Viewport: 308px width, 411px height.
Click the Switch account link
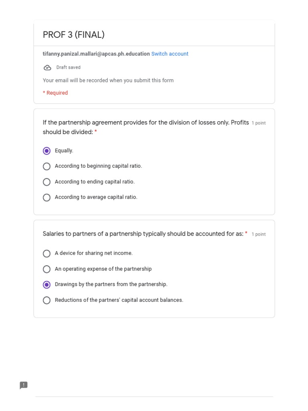click(170, 54)
